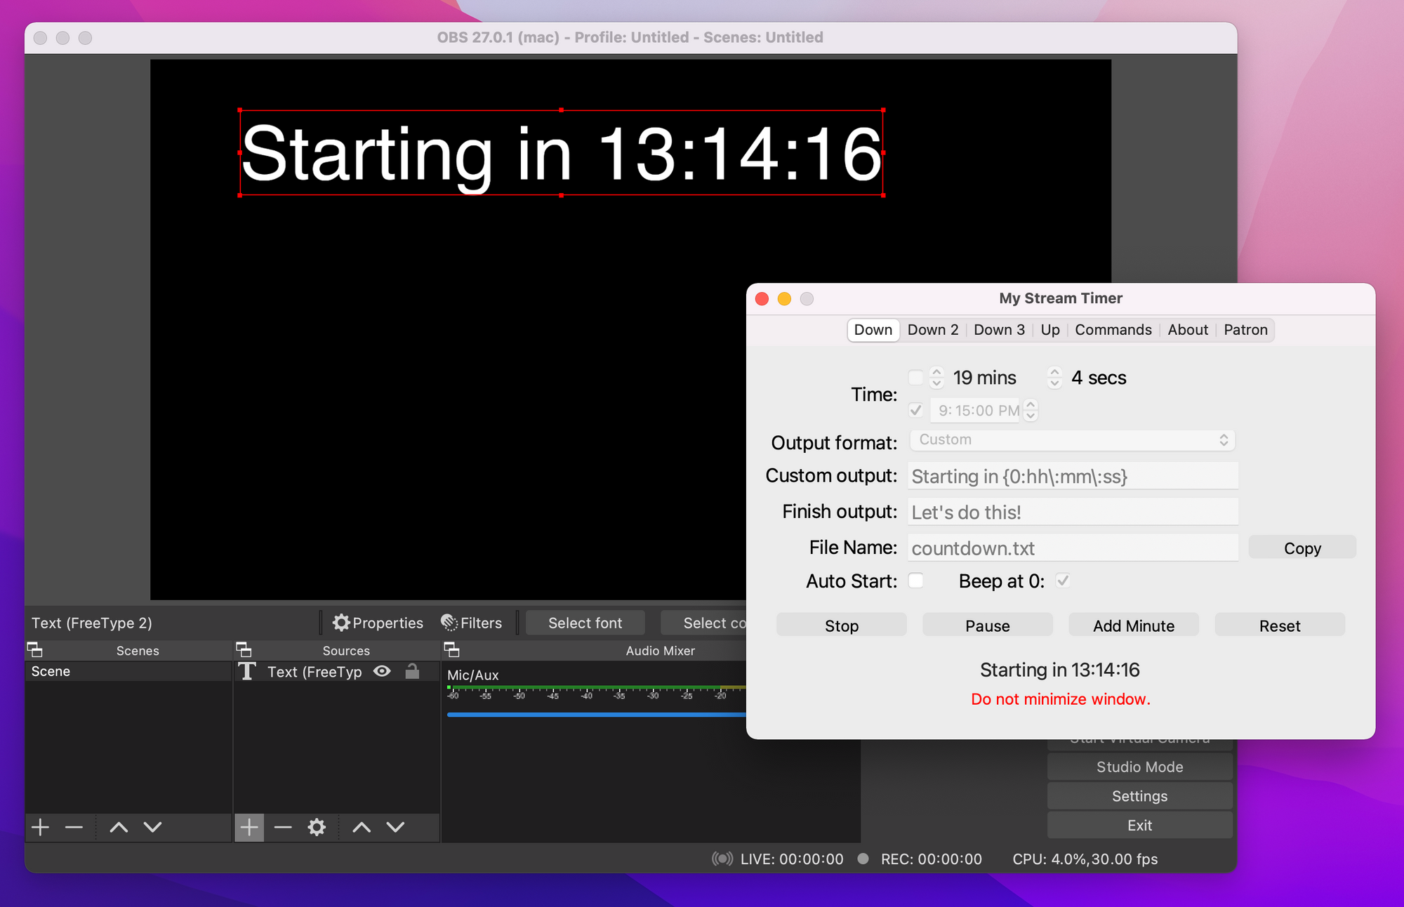Image resolution: width=1404 pixels, height=907 pixels.
Task: Open source properties gear icon in Sources
Action: (x=317, y=828)
